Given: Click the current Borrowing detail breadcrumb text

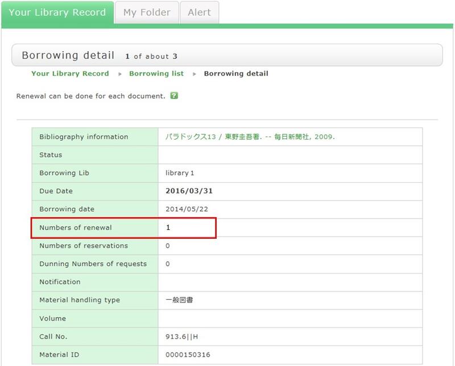Looking at the screenshot, I should point(236,74).
